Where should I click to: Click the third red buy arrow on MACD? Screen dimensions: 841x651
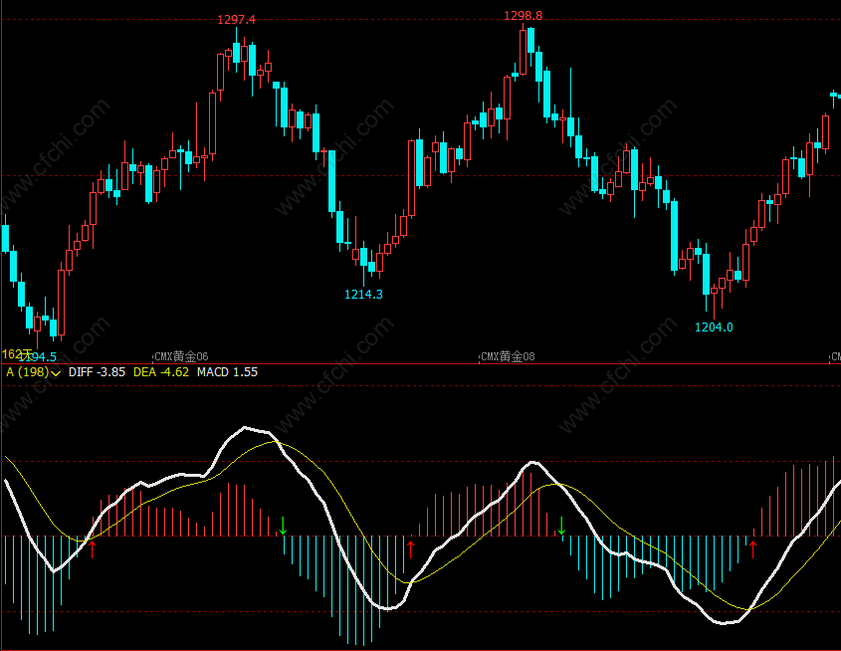coord(753,549)
